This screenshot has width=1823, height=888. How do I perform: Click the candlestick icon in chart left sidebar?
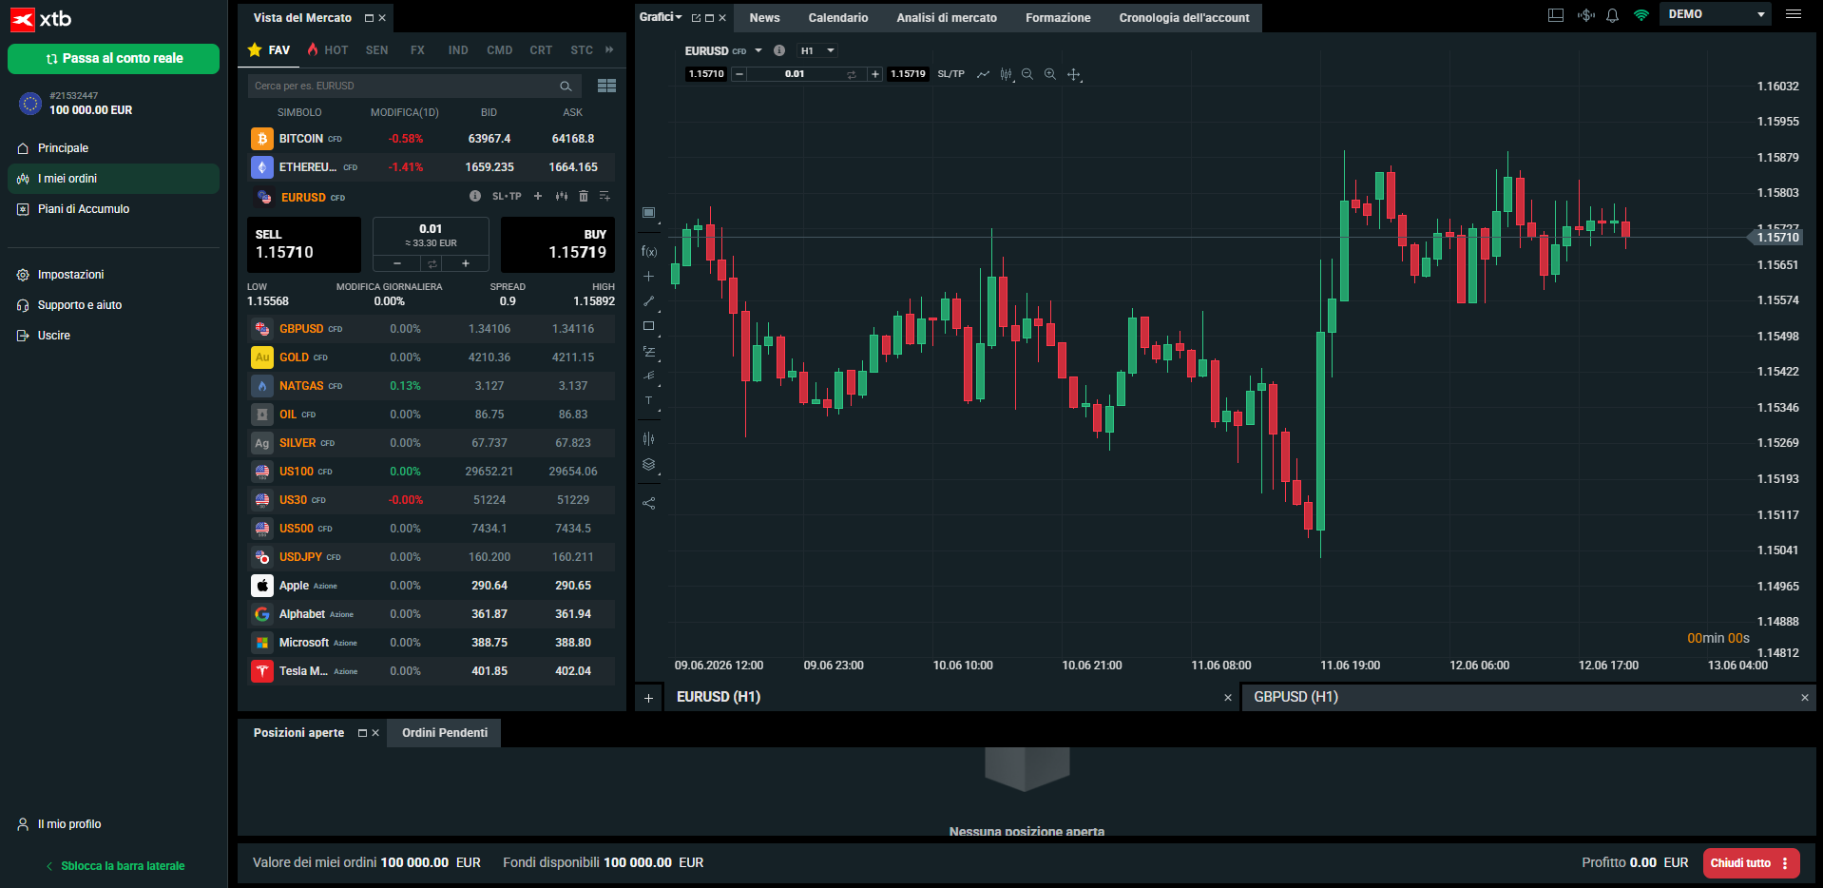pos(649,438)
